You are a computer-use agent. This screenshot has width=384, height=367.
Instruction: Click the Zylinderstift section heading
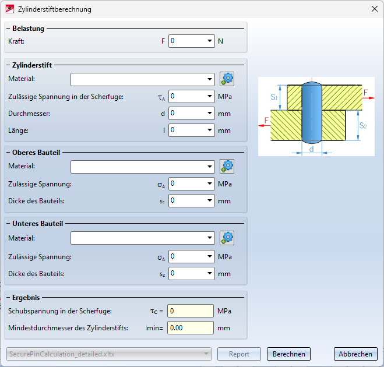point(32,65)
